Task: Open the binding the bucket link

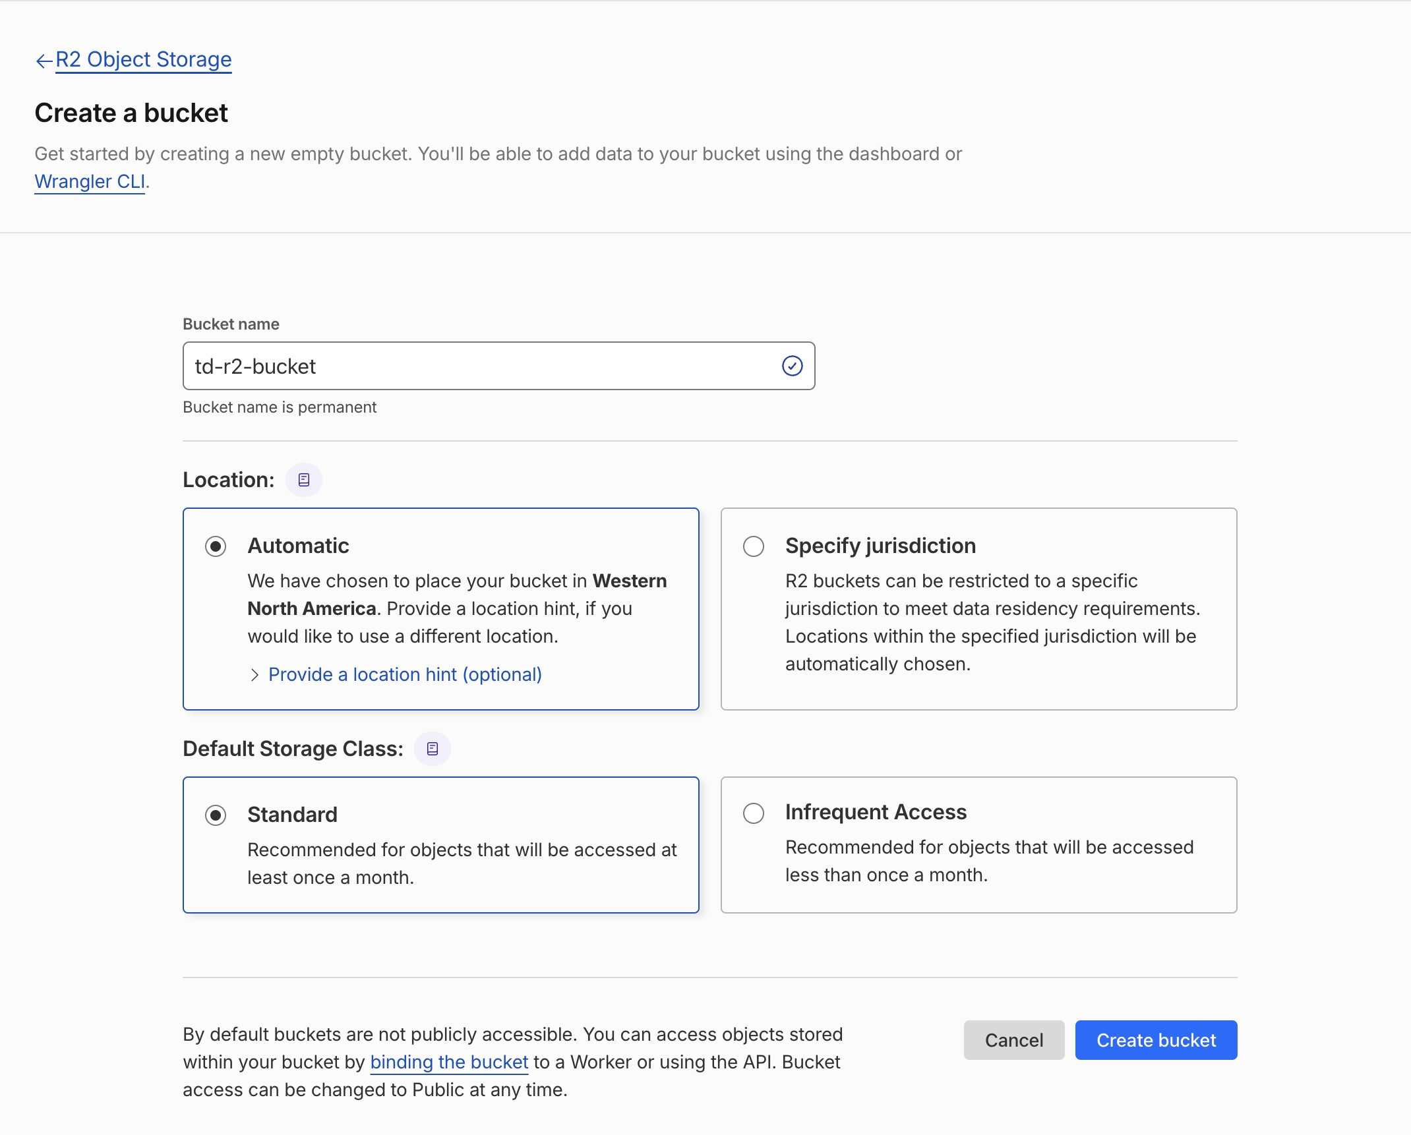Action: (449, 1062)
